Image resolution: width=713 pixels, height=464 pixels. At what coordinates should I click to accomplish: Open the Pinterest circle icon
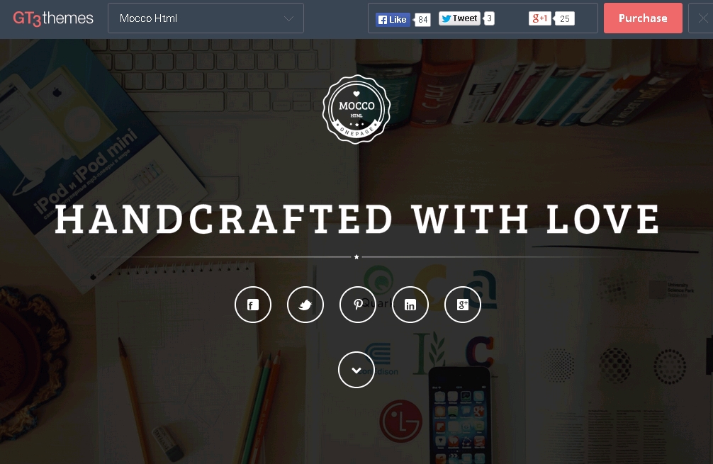358,305
